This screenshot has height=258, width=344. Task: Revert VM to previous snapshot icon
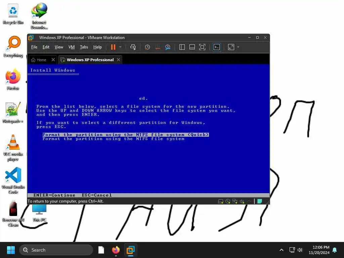(x=158, y=47)
